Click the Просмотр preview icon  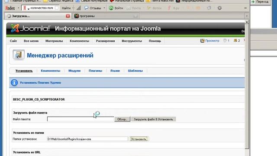pyautogui.click(x=202, y=41)
